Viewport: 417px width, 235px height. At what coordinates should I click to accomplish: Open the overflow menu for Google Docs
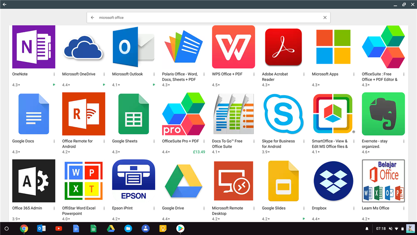[54, 142]
